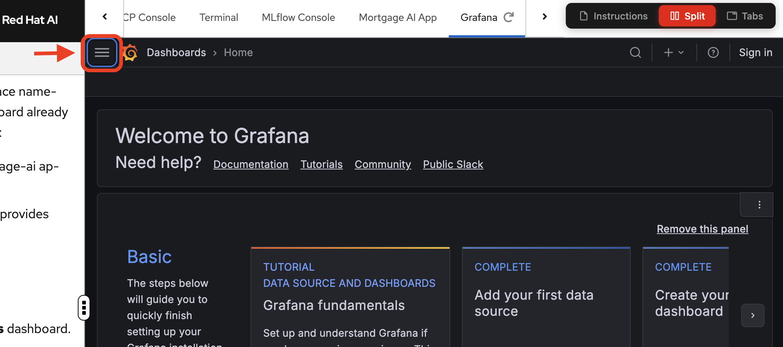This screenshot has height=347, width=783.
Task: Open the Public Slack link
Action: 453,164
